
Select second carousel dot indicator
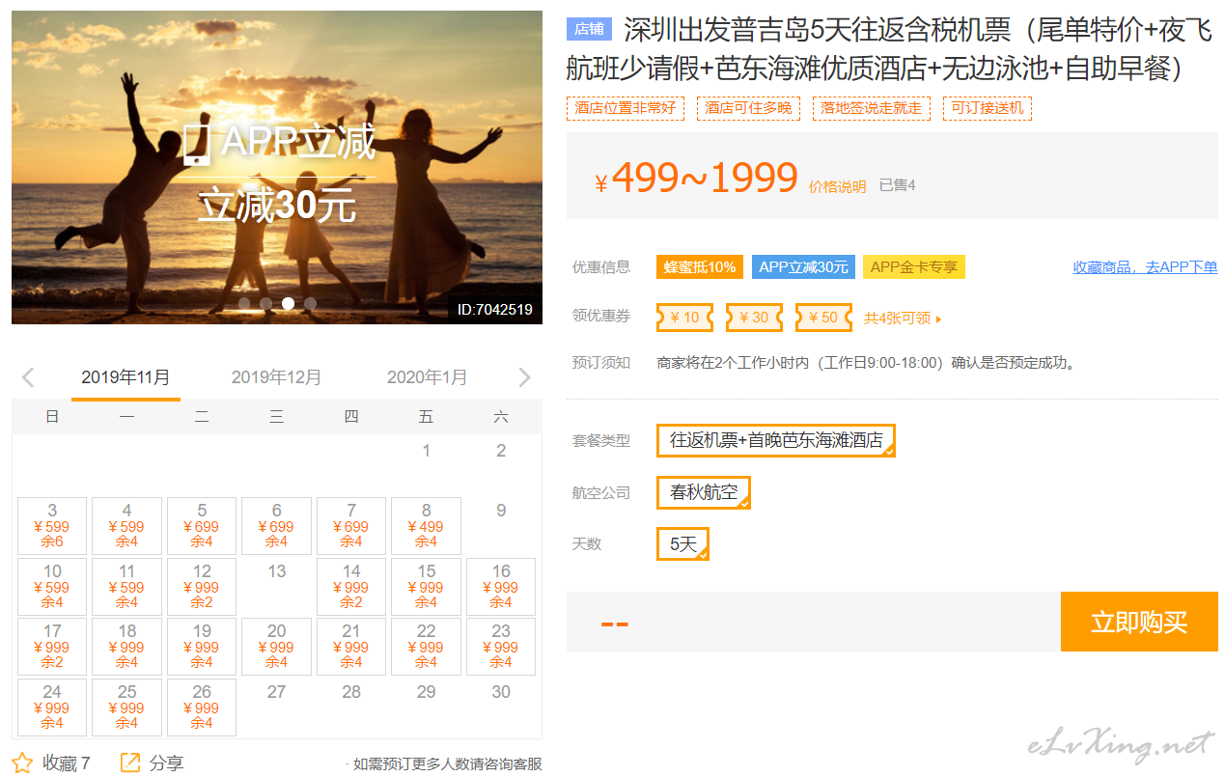(266, 303)
